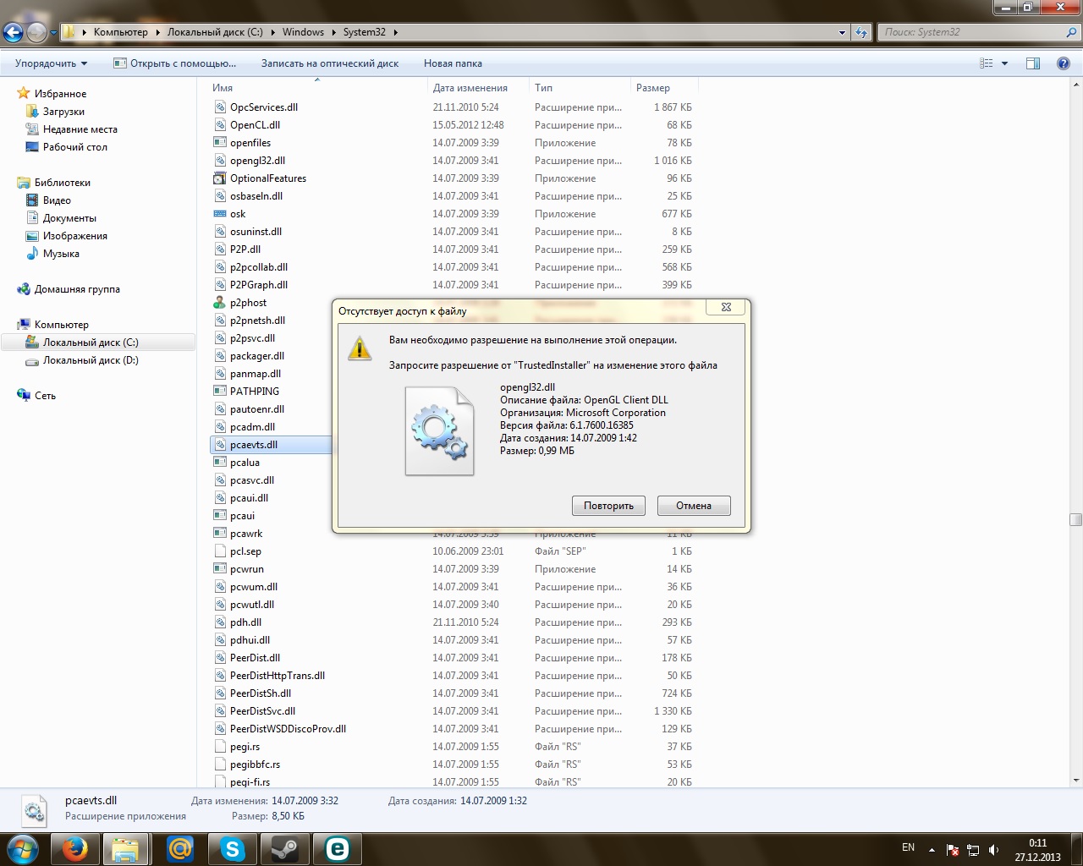Expand the Упорядочить dropdown menu

[x=51, y=63]
